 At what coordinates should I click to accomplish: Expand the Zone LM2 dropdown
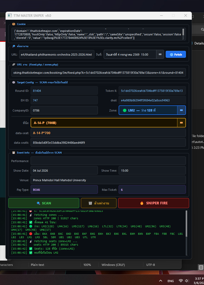[181, 110]
